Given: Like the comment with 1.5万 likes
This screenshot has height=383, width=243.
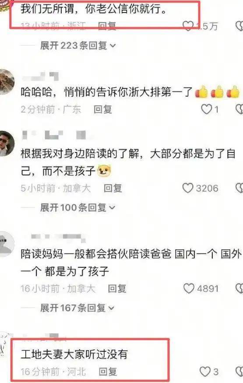Looking at the screenshot, I should tap(188, 26).
